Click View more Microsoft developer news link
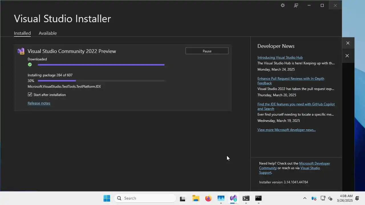This screenshot has width=365, height=205. click(287, 130)
